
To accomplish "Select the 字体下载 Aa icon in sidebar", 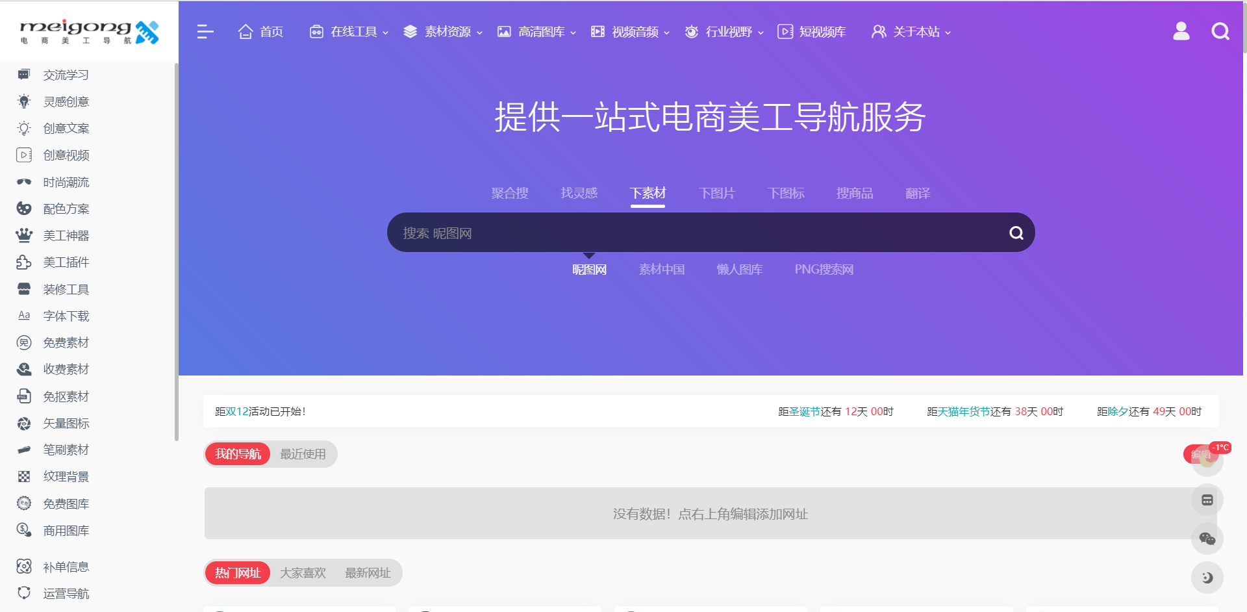I will click(24, 316).
